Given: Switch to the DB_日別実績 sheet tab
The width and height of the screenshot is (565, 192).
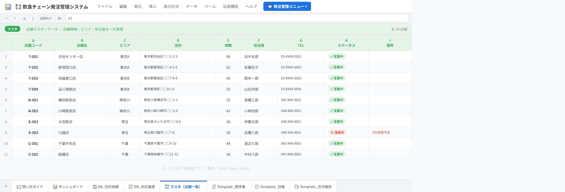Looking at the screenshot, I should point(106,186).
